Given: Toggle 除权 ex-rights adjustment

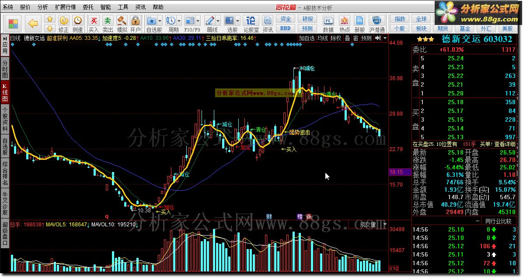Looking at the screenshot, I should pos(336,38).
